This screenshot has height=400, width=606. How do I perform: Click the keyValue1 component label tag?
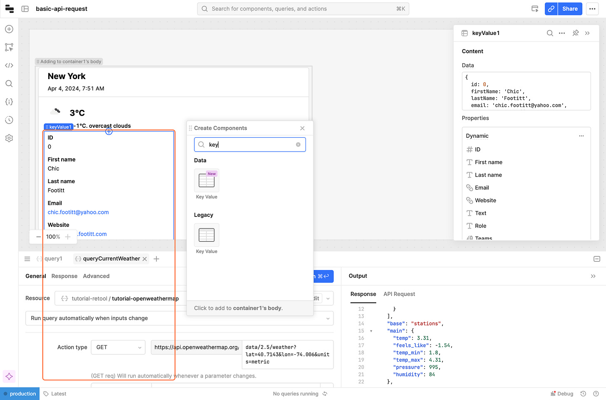point(59,127)
